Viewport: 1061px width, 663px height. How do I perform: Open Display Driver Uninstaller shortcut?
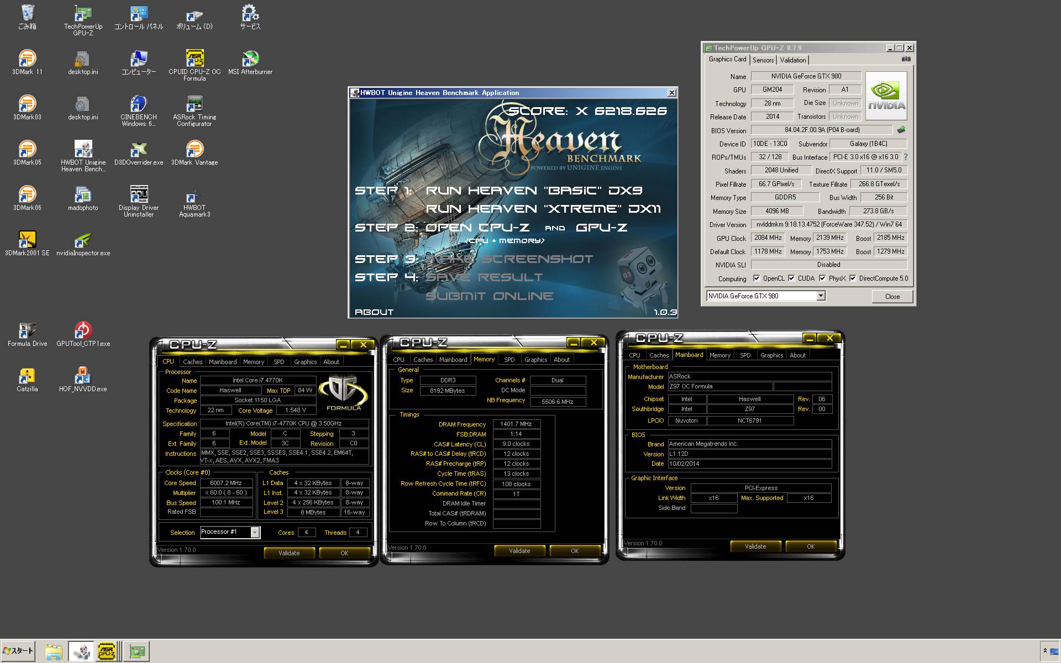139,201
